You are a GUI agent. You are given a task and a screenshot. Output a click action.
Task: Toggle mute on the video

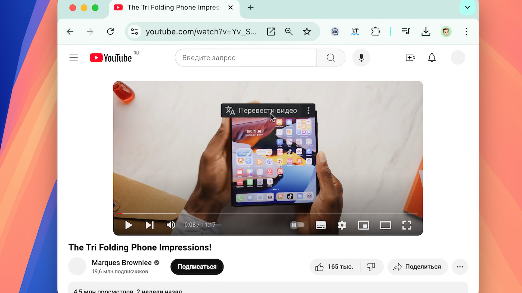click(171, 225)
